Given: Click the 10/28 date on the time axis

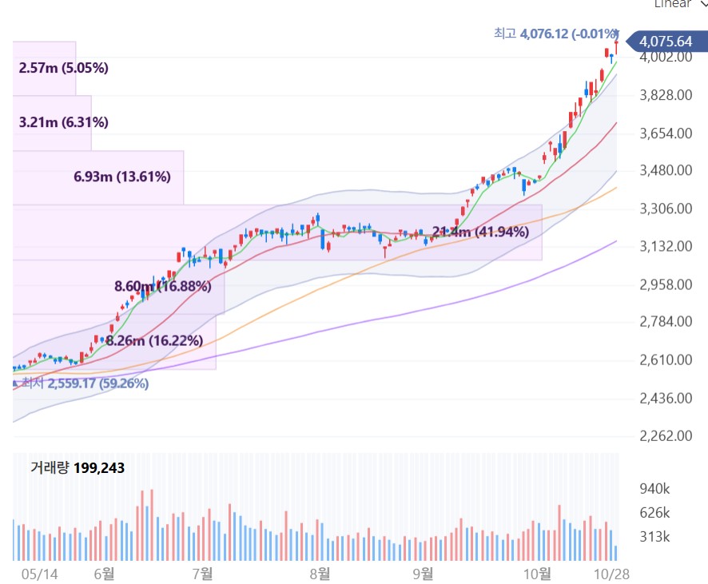Looking at the screenshot, I should [613, 574].
